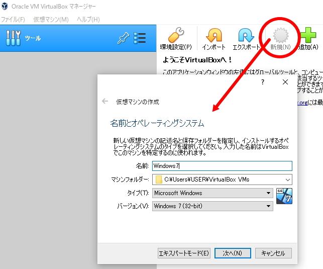Open the Version (バージョン) dropdown
The height and width of the screenshot is (269, 323).
pyautogui.click(x=212, y=206)
